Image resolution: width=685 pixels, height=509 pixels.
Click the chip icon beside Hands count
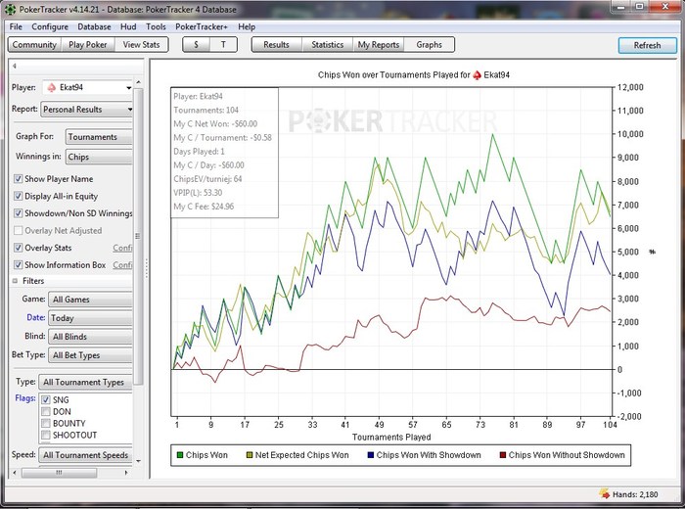605,494
